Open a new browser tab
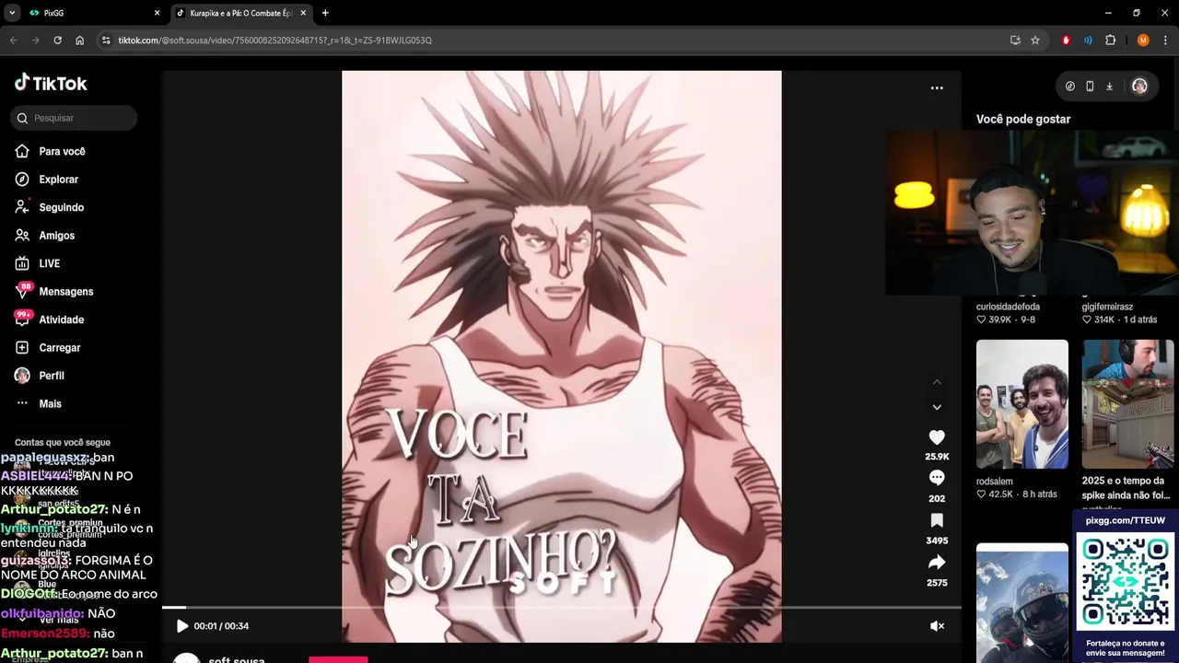This screenshot has height=663, width=1179. tap(325, 13)
